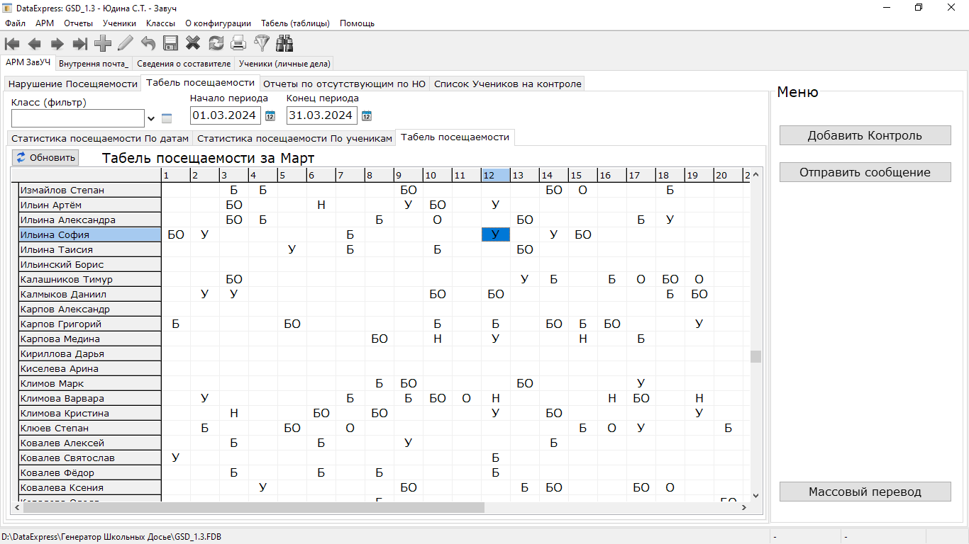Select row Ильинский Борис

tap(90, 264)
